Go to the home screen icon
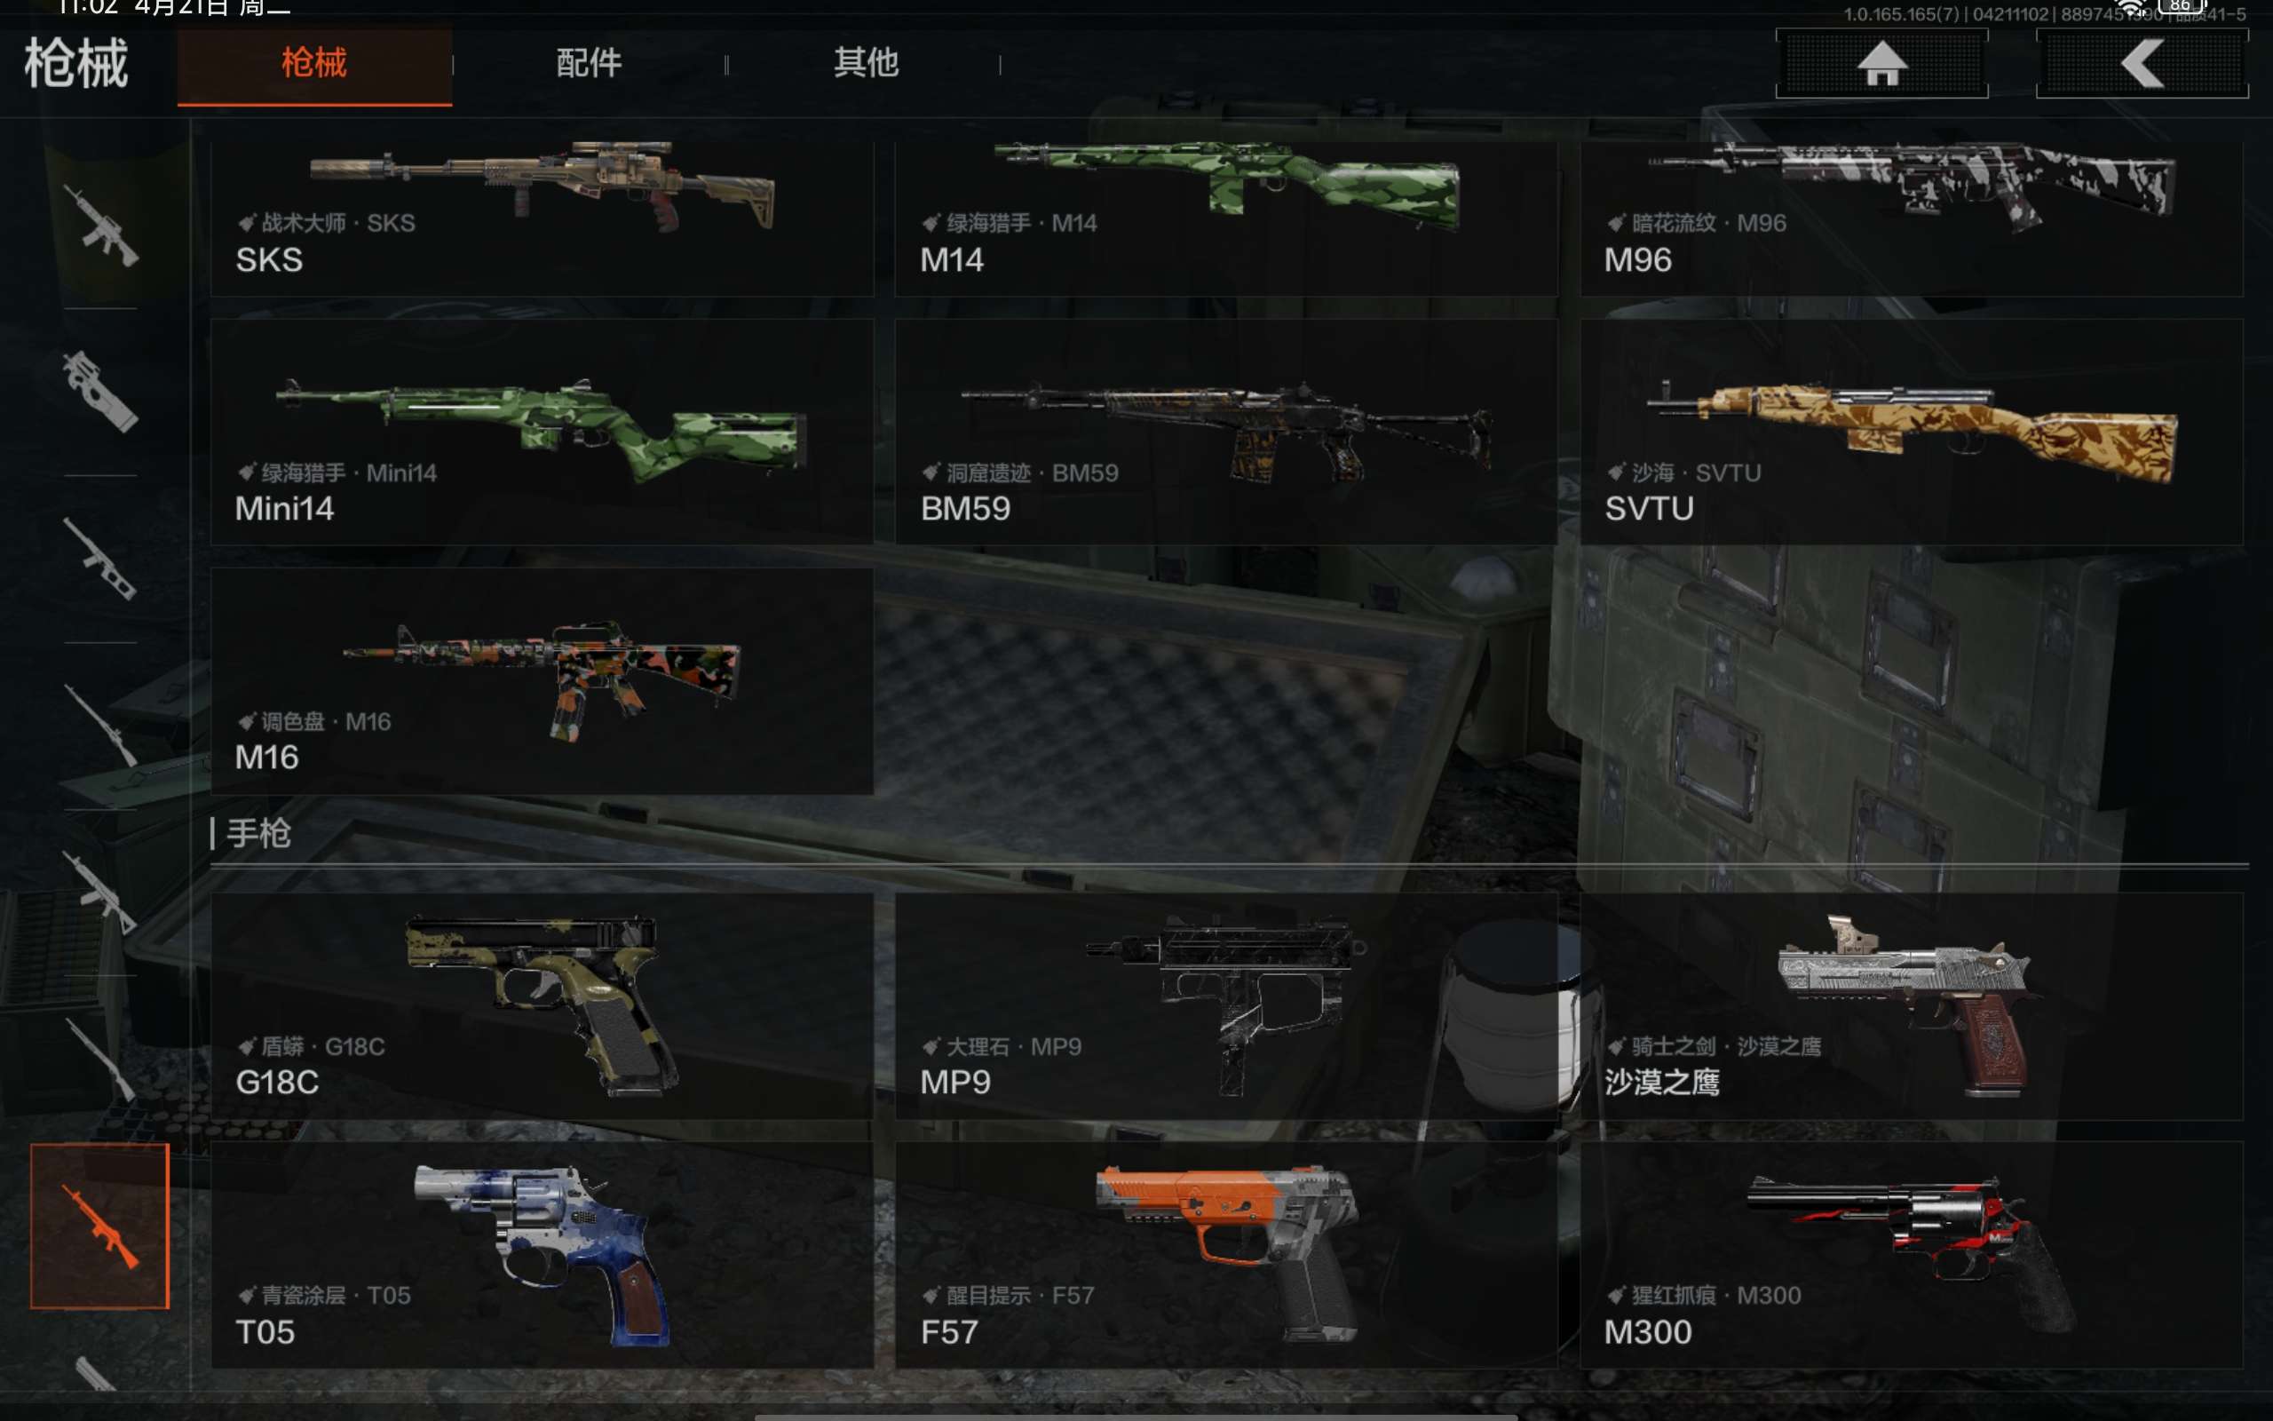This screenshot has width=2273, height=1421. point(1881,63)
